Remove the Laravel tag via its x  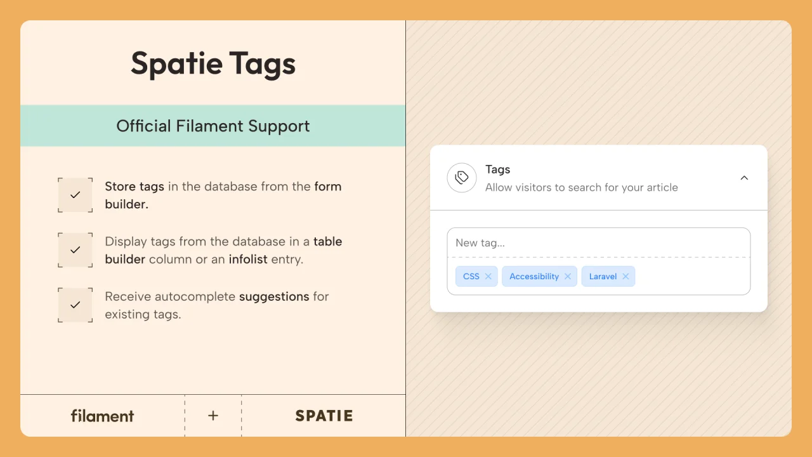pyautogui.click(x=625, y=276)
